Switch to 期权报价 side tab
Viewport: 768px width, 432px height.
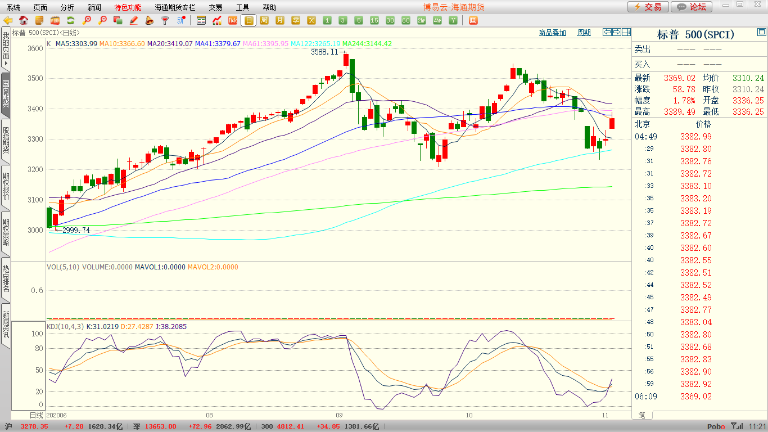point(6,186)
